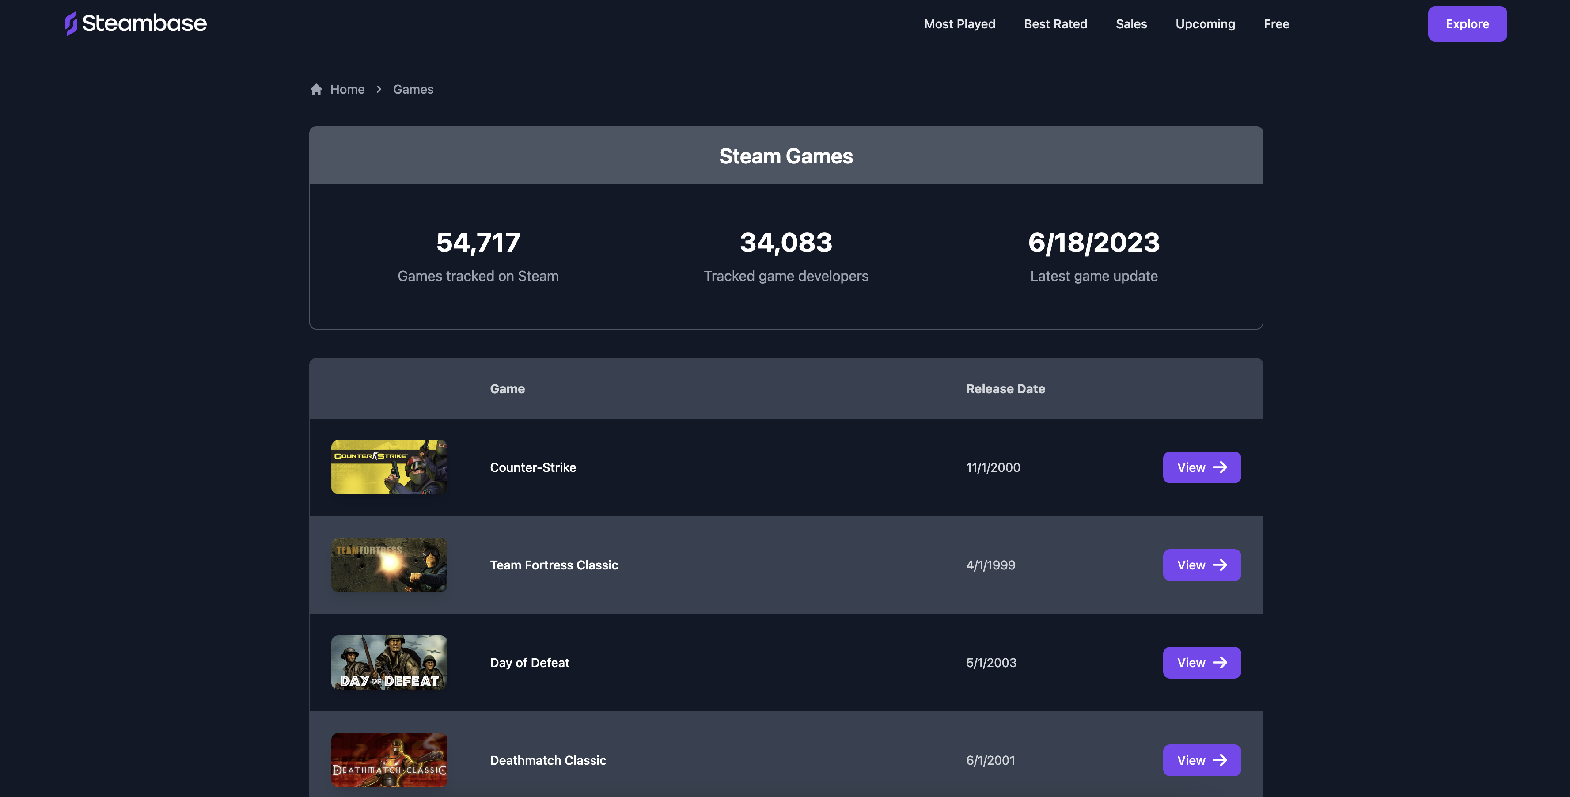Click the Home icon in the breadcrumb
1570x797 pixels.
316,90
